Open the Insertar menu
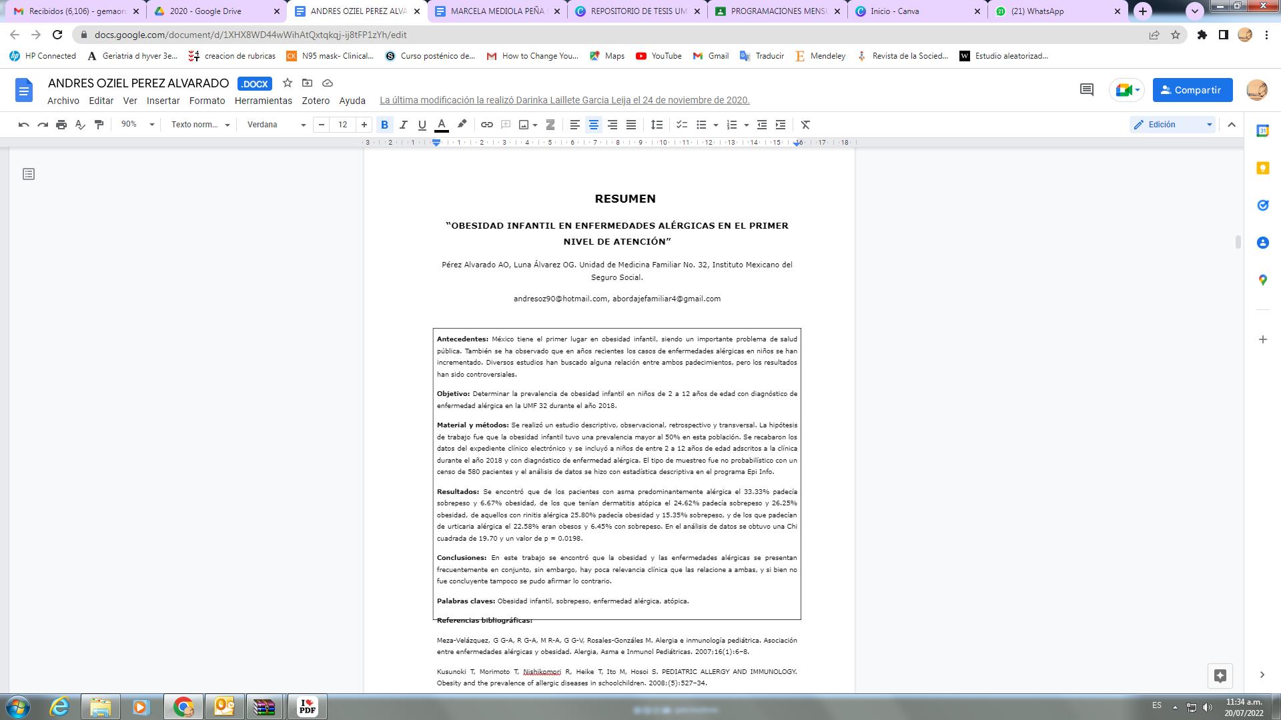This screenshot has height=720, width=1281. pyautogui.click(x=163, y=101)
